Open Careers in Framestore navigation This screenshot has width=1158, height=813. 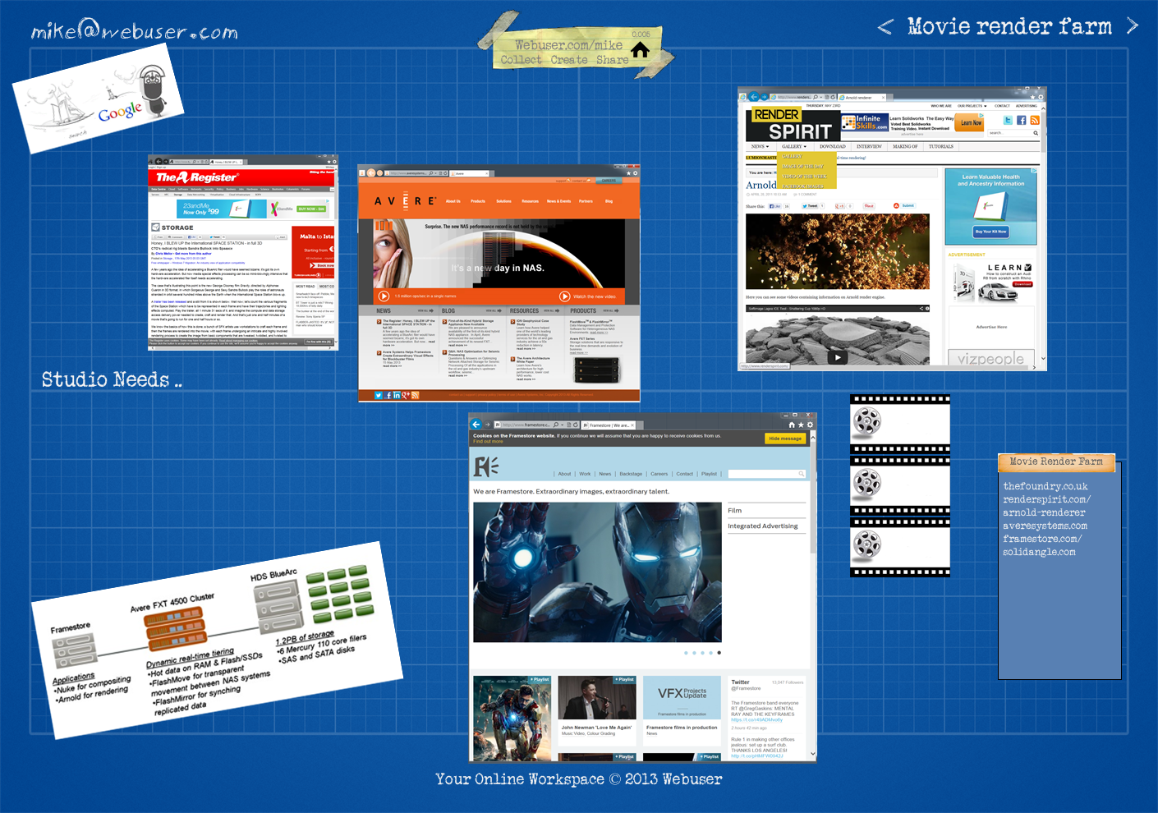coord(659,474)
